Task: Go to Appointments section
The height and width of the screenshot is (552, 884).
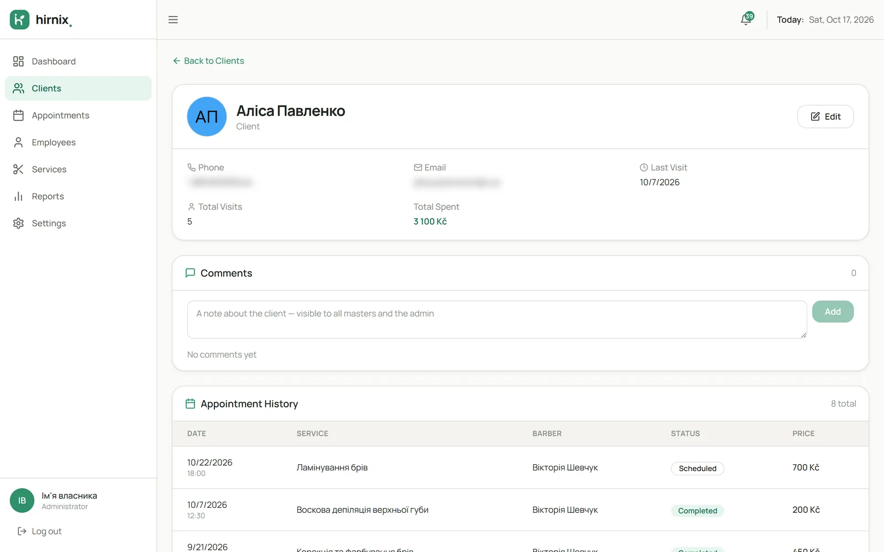Action: (x=78, y=115)
